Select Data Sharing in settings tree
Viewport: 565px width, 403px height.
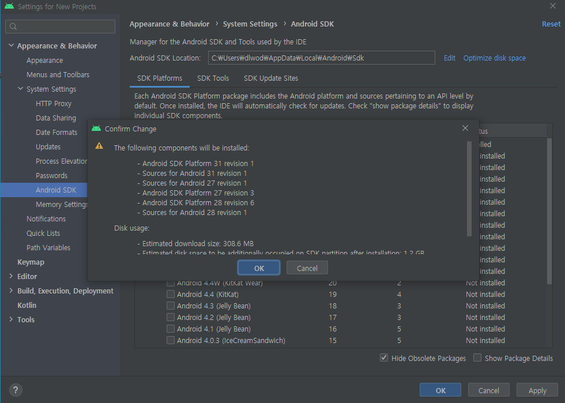[x=56, y=118]
